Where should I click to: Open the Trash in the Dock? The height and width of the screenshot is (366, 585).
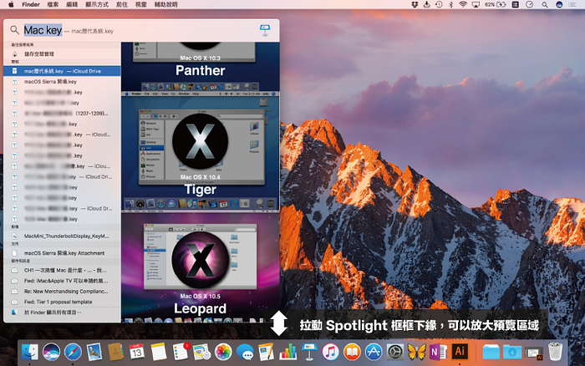click(x=555, y=352)
